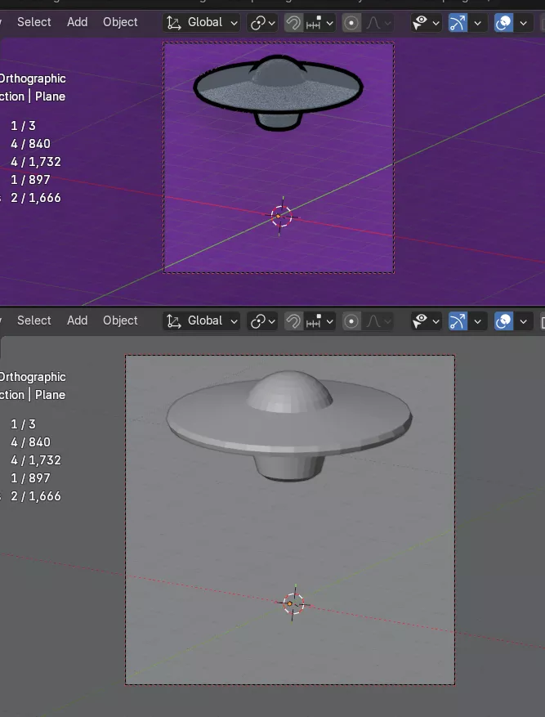Screen dimensions: 545x717
Task: Click '1 / 3' stat in bottom viewport
Action: (23, 424)
